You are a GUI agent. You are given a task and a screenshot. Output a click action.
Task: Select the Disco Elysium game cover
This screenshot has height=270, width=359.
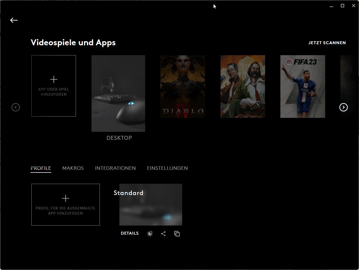coord(243,87)
